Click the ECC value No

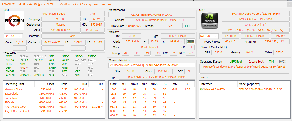(x=190, y=71)
